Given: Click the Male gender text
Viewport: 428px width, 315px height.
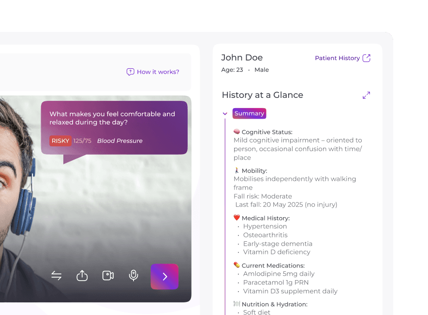Looking at the screenshot, I should tap(262, 70).
